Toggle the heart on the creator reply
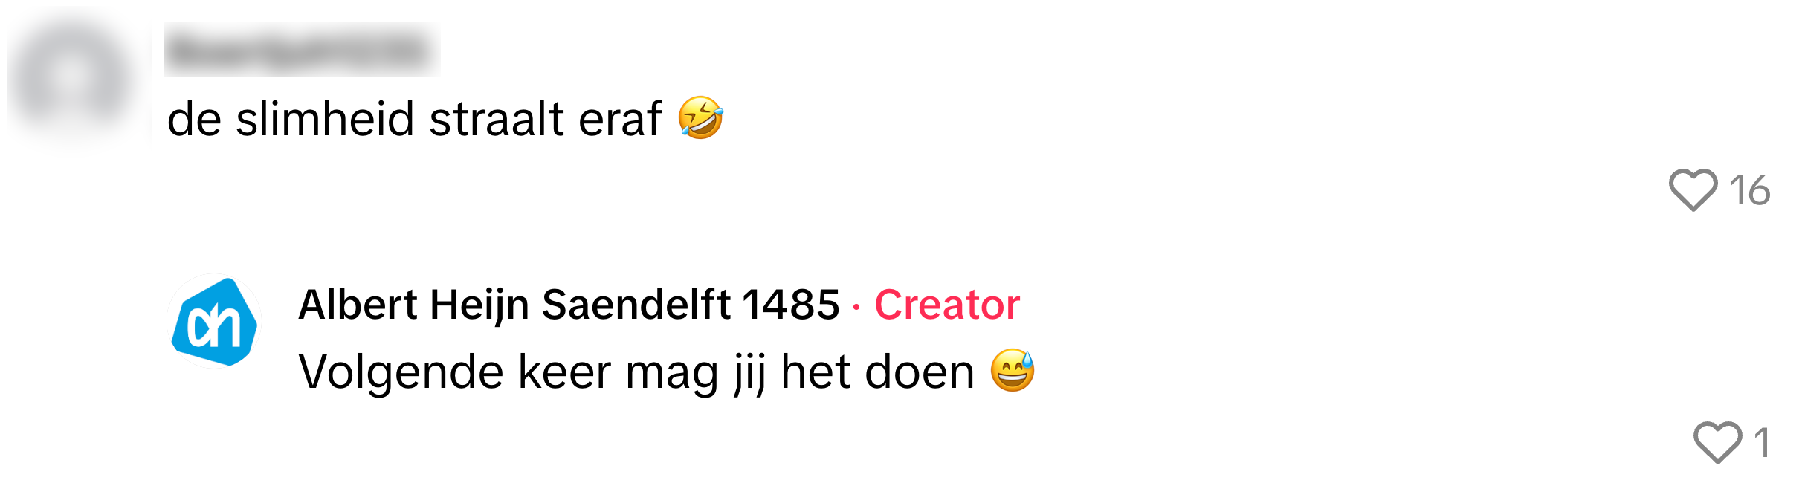Viewport: 1802px width, 483px height. (x=1717, y=443)
